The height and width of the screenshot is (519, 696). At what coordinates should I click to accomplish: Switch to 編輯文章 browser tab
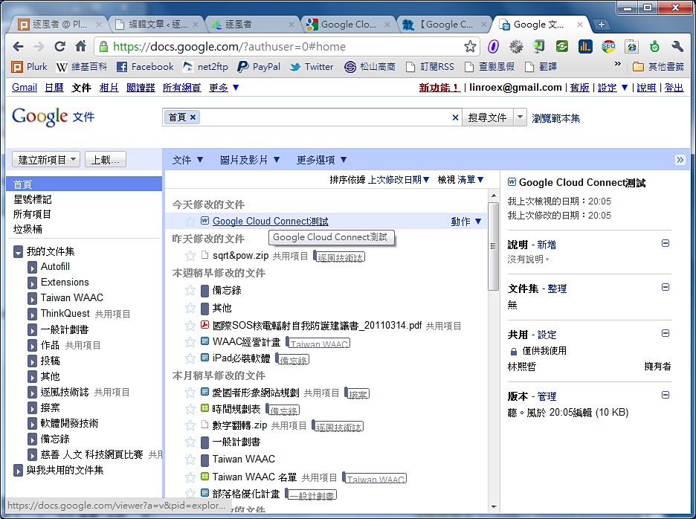click(x=156, y=25)
